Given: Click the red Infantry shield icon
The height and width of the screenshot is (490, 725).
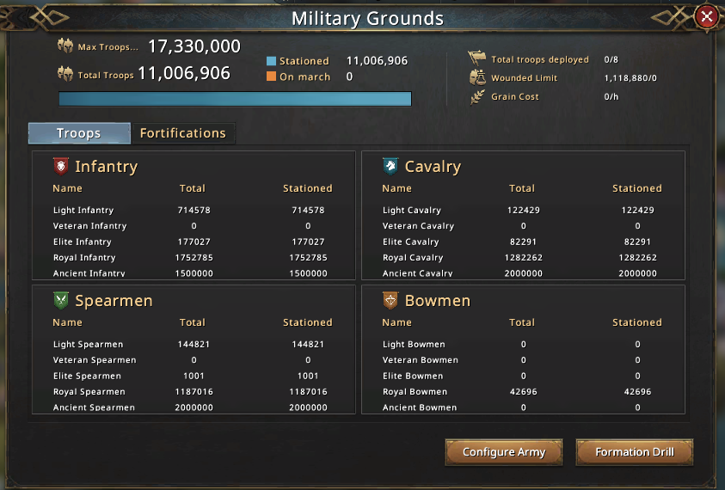Looking at the screenshot, I should [x=60, y=167].
